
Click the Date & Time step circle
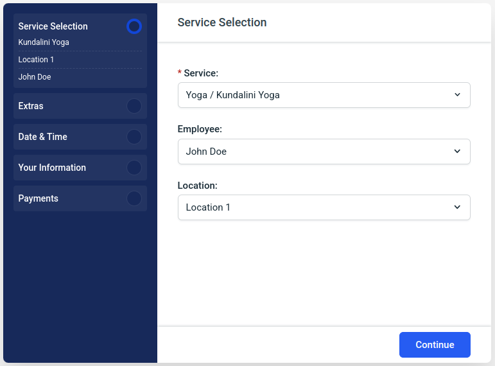[x=134, y=137]
